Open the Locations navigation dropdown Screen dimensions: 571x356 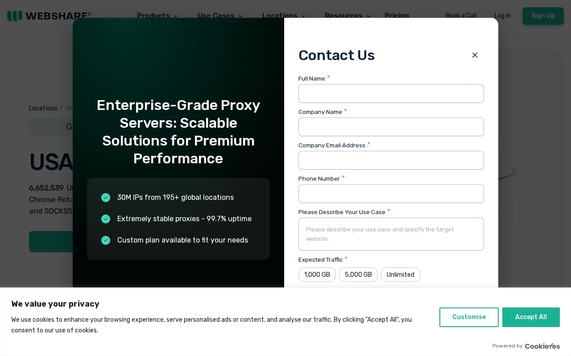pyautogui.click(x=284, y=16)
